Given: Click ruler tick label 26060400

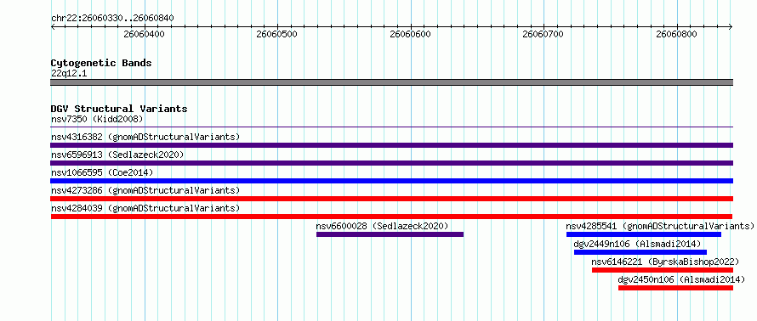Looking at the screenshot, I should 144,34.
